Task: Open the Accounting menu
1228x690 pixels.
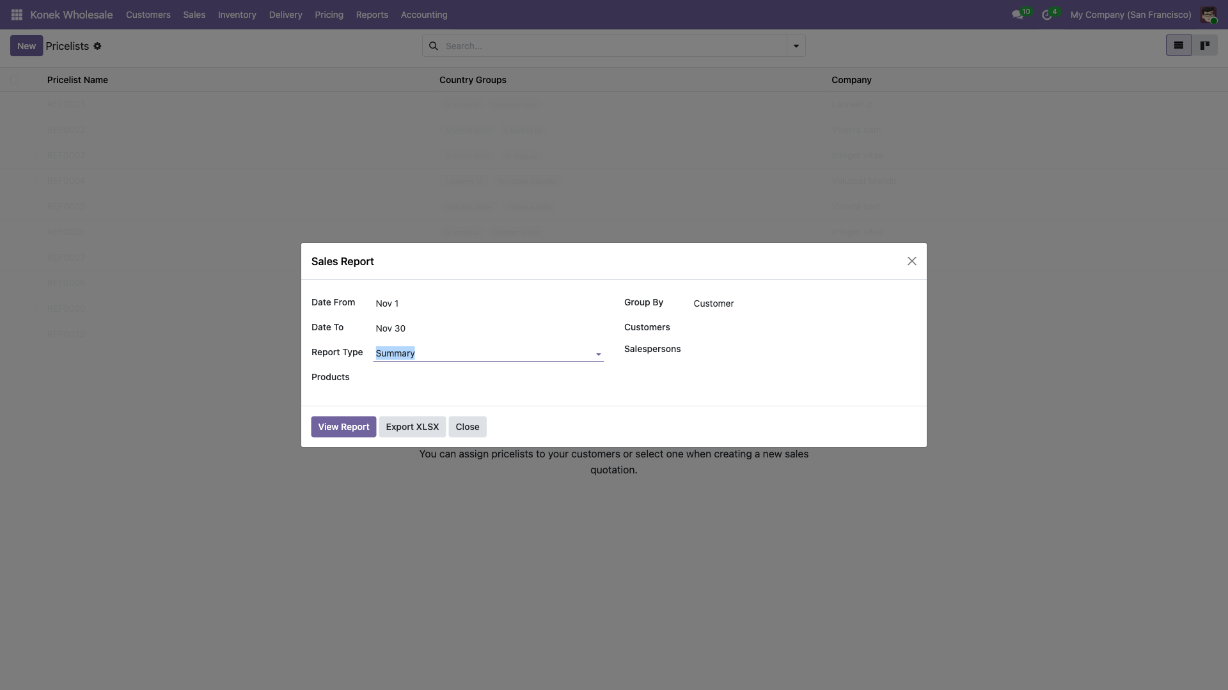Action: [423, 15]
